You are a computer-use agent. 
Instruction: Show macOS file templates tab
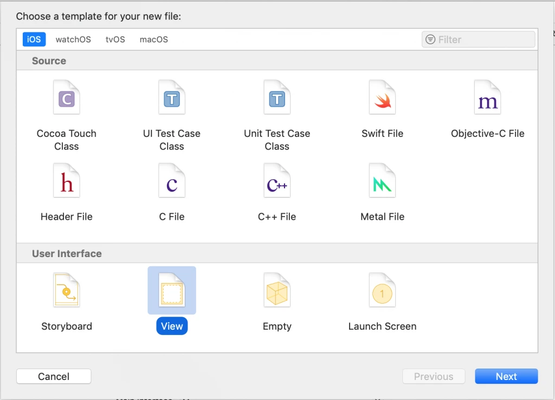(153, 39)
